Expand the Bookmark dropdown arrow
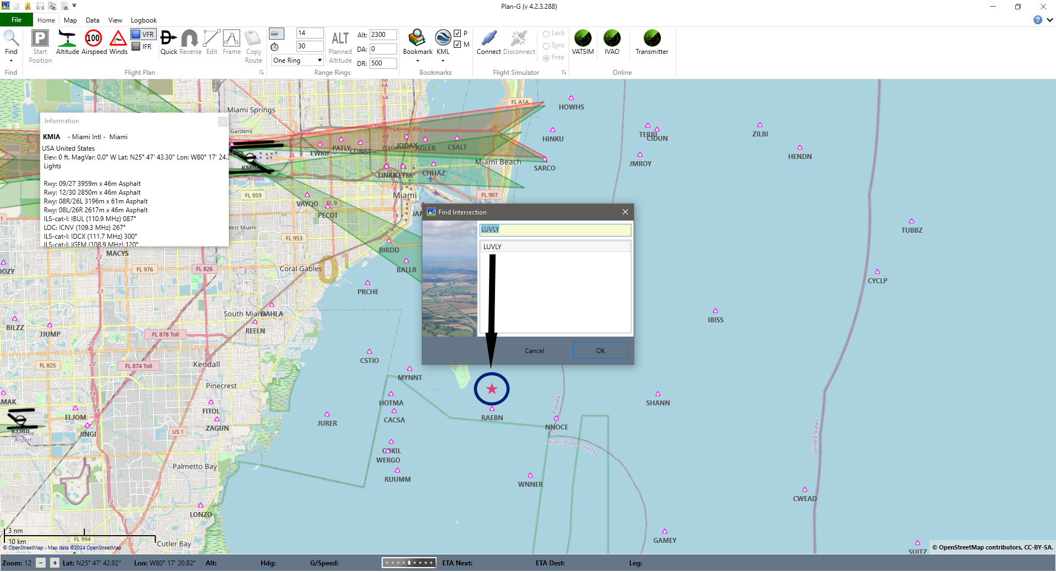Screen dimensions: 1056x572 [x=417, y=61]
